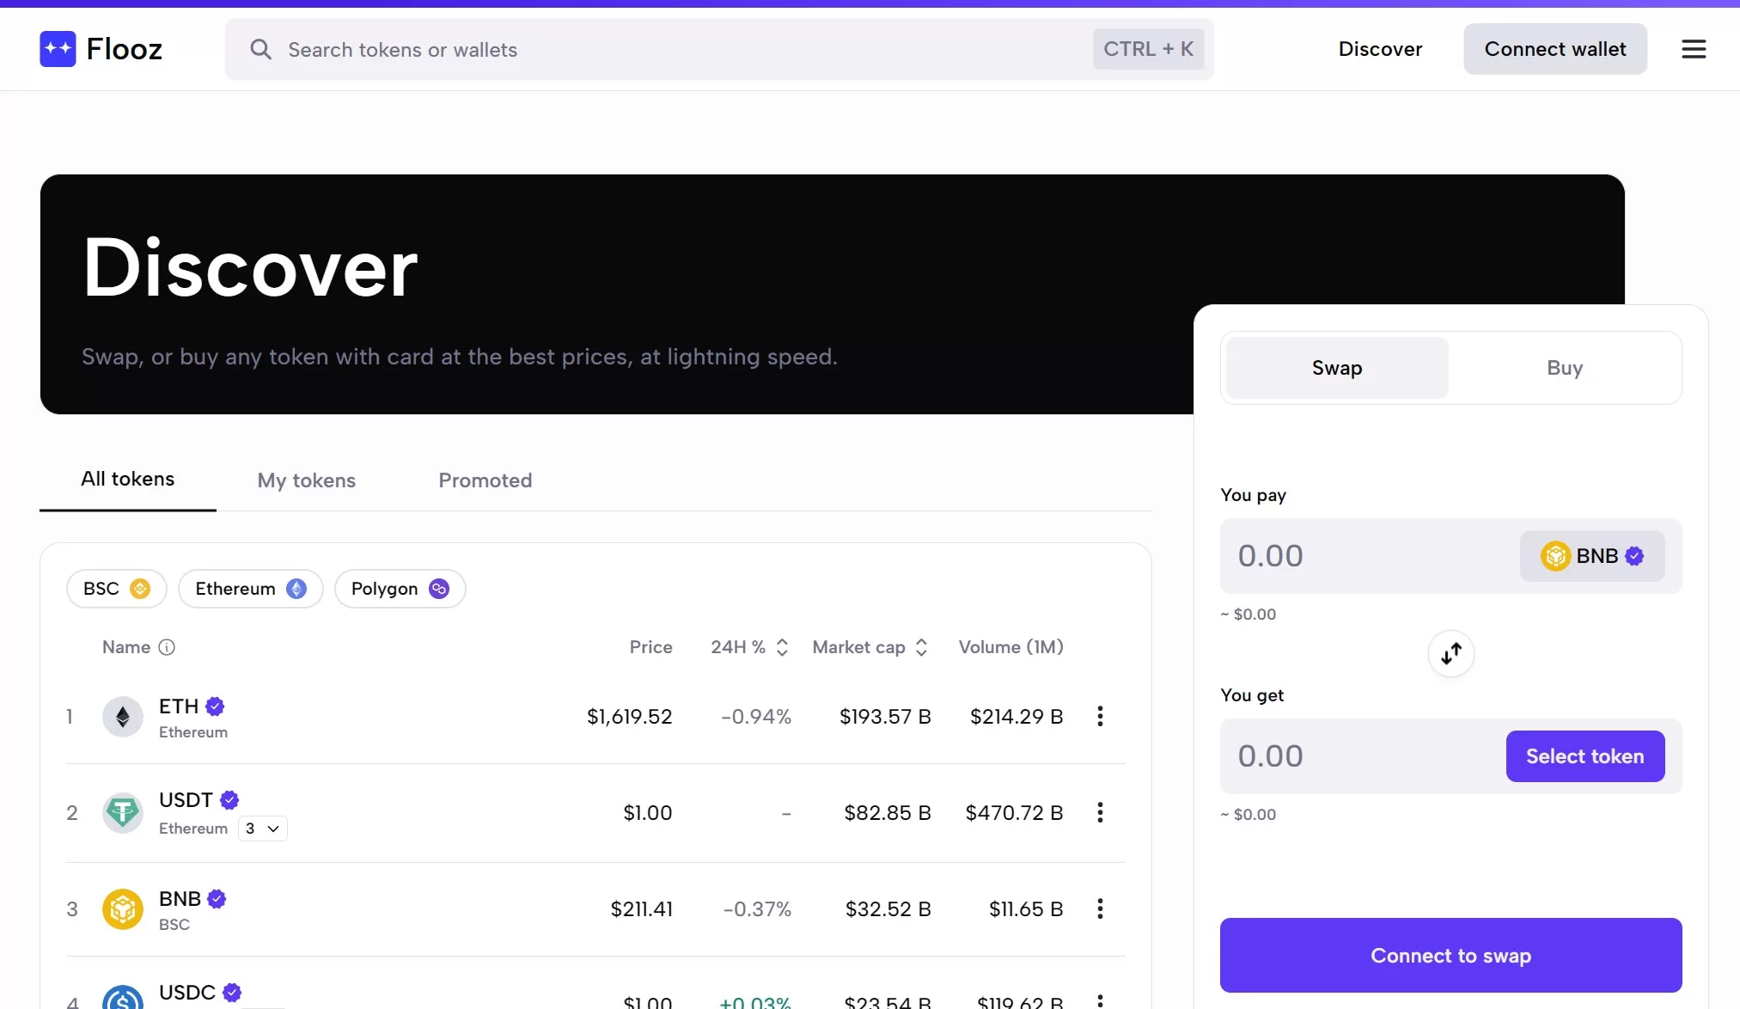Click the info icon next to Name

167,647
